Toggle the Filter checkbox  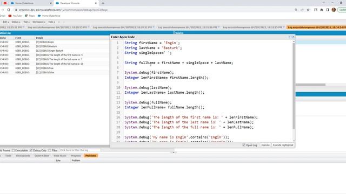(x=50, y=150)
